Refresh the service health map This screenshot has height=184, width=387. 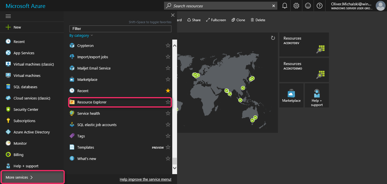pyautogui.click(x=273, y=38)
